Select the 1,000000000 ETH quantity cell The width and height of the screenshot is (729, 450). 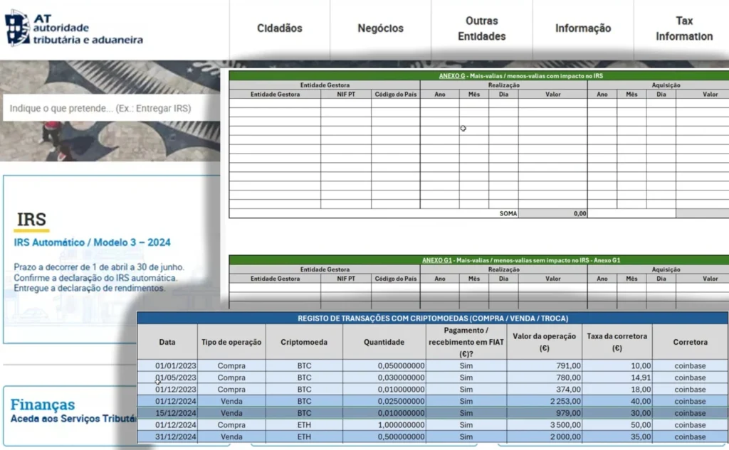(x=383, y=425)
